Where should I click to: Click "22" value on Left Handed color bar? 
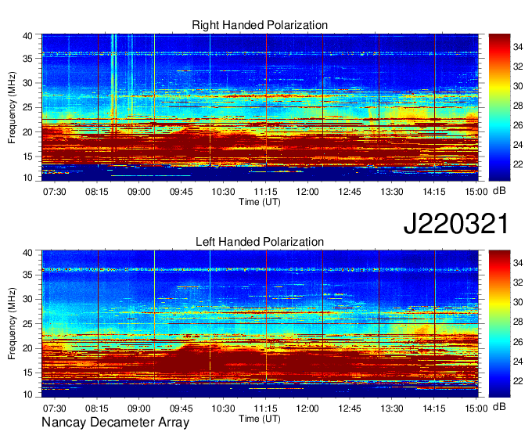click(x=518, y=381)
